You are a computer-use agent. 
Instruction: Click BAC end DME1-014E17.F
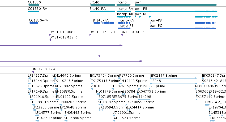click(x=103, y=32)
